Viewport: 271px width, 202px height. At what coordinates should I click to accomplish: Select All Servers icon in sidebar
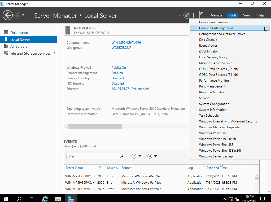point(6,46)
